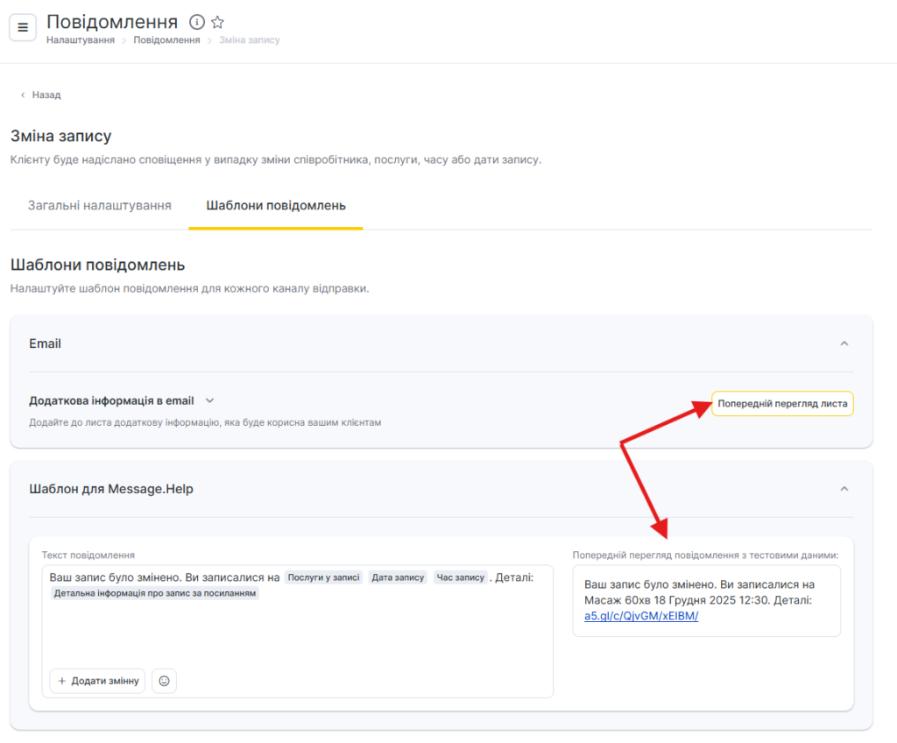
Task: Click the back chevron arrow near Назад
Action: click(23, 95)
